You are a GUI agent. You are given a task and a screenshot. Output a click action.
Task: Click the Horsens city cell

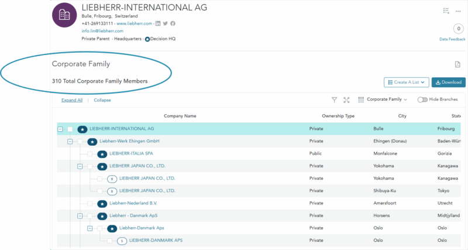pos(381,215)
